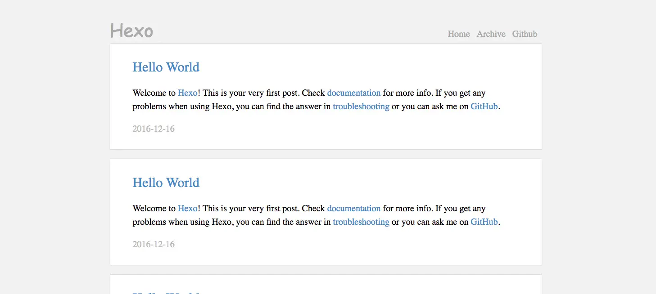Open the documentation link in the second post

[x=353, y=209]
